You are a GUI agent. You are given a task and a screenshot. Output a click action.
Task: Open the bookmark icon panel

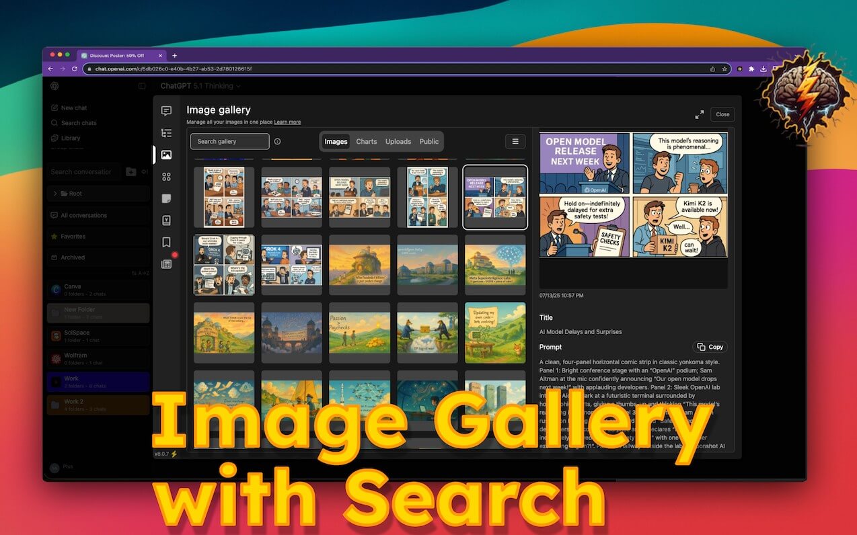[166, 242]
